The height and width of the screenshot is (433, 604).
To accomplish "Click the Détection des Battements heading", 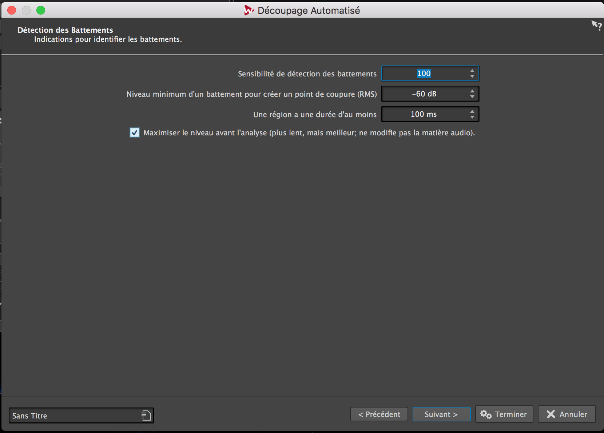I will 65,30.
